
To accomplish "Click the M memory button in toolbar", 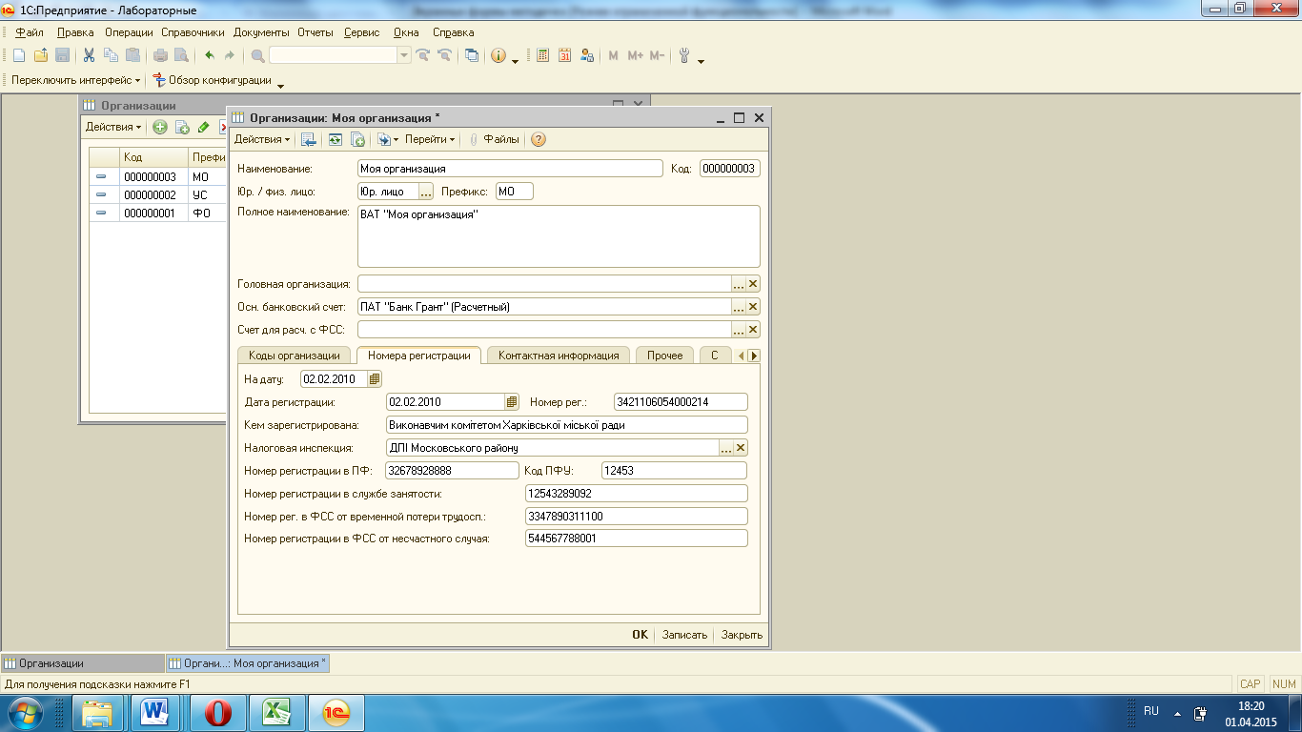I will pos(613,55).
